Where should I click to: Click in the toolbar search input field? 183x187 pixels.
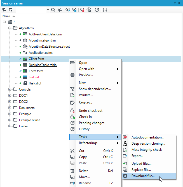[x=31, y=10]
